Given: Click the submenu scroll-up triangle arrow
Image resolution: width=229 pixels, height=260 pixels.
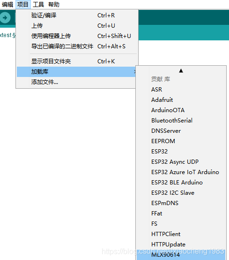Looking at the screenshot, I should click(181, 71).
